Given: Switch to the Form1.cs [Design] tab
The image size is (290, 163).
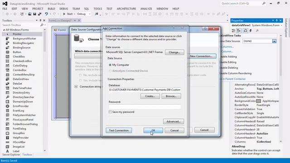Looking at the screenshot, I should [x=60, y=20].
